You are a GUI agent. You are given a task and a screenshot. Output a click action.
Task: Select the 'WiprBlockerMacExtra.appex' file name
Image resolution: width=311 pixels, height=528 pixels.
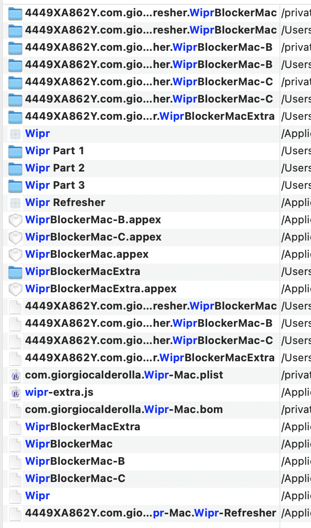coord(101,288)
